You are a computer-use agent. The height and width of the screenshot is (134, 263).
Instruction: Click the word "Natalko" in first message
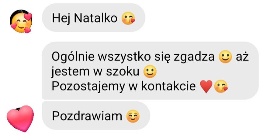click(95, 18)
